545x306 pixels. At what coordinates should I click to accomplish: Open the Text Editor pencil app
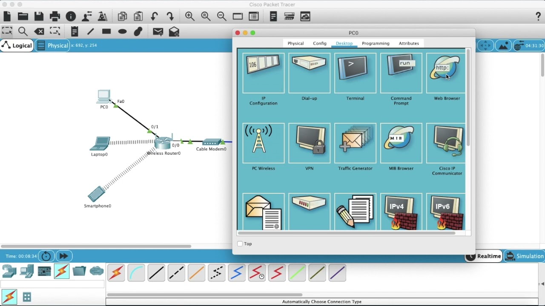click(x=355, y=212)
